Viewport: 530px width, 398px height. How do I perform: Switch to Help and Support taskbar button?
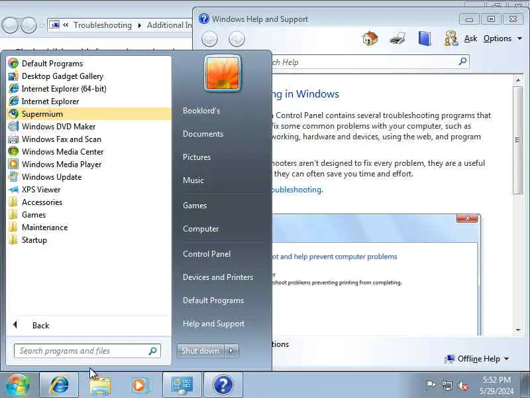(x=223, y=385)
